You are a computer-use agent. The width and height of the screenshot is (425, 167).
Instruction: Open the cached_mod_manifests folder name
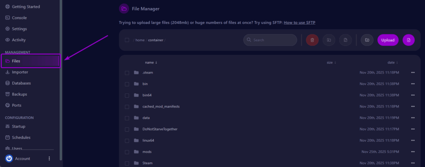(161, 106)
